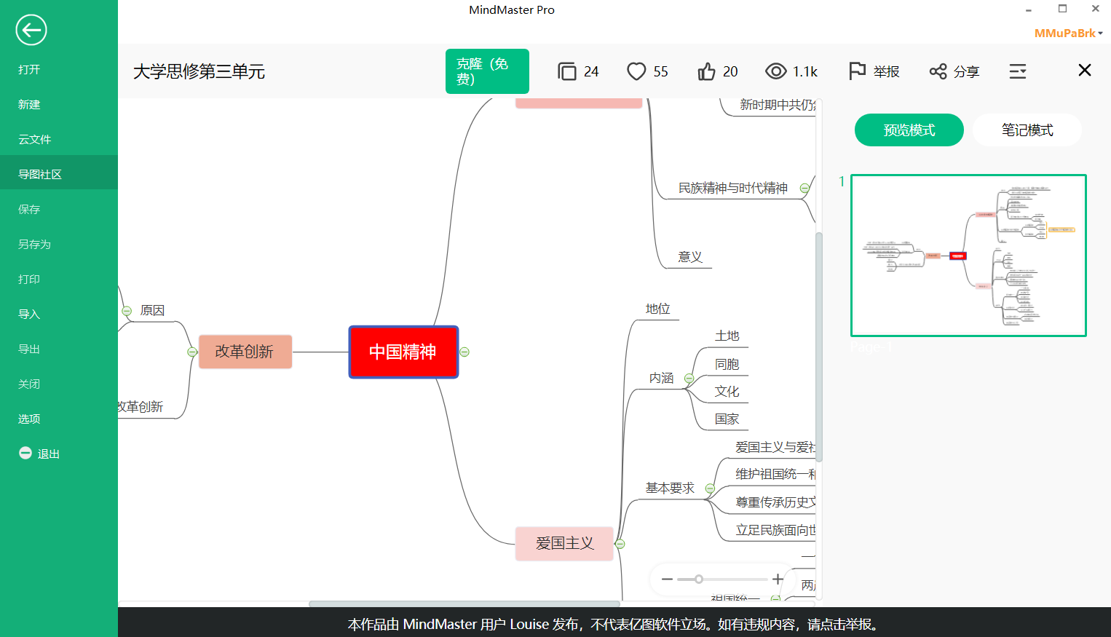
Task: Select 导图社区 in the sidebar
Action: [x=59, y=174]
